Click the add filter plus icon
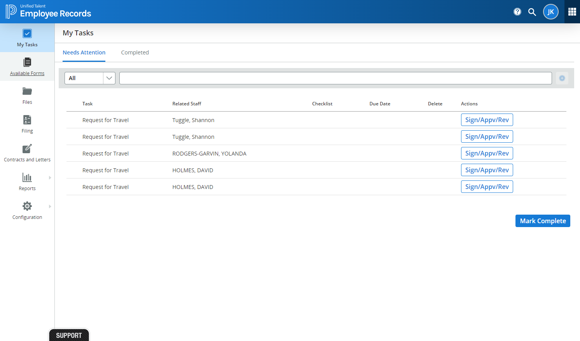This screenshot has height=341, width=580. (562, 78)
